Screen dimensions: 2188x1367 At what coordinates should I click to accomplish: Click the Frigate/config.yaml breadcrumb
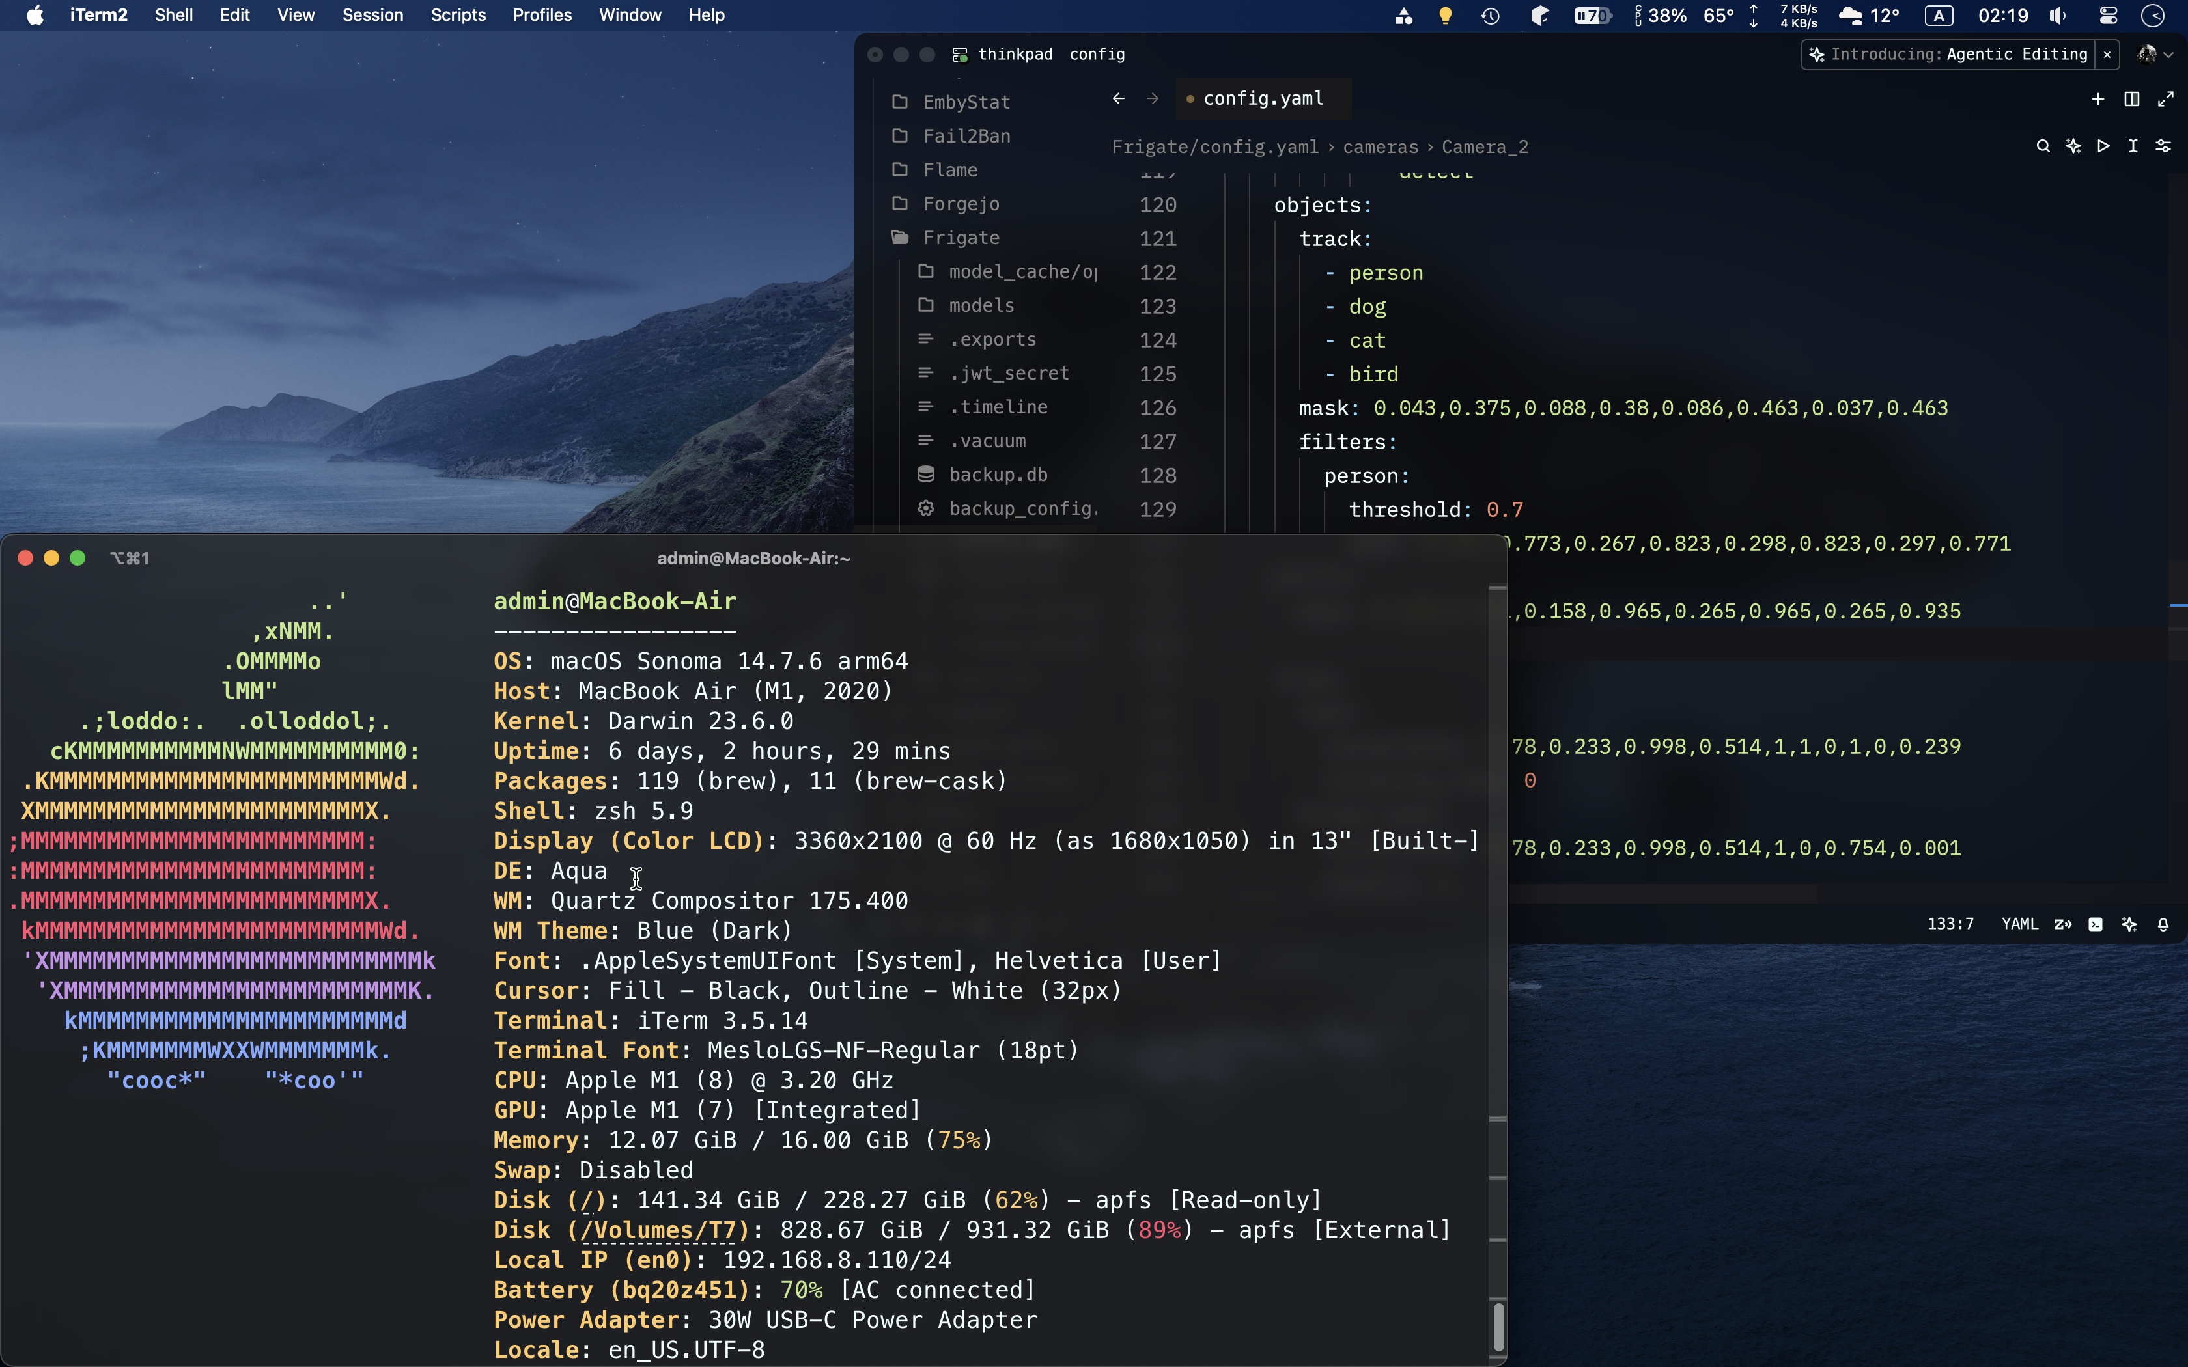coord(1214,147)
